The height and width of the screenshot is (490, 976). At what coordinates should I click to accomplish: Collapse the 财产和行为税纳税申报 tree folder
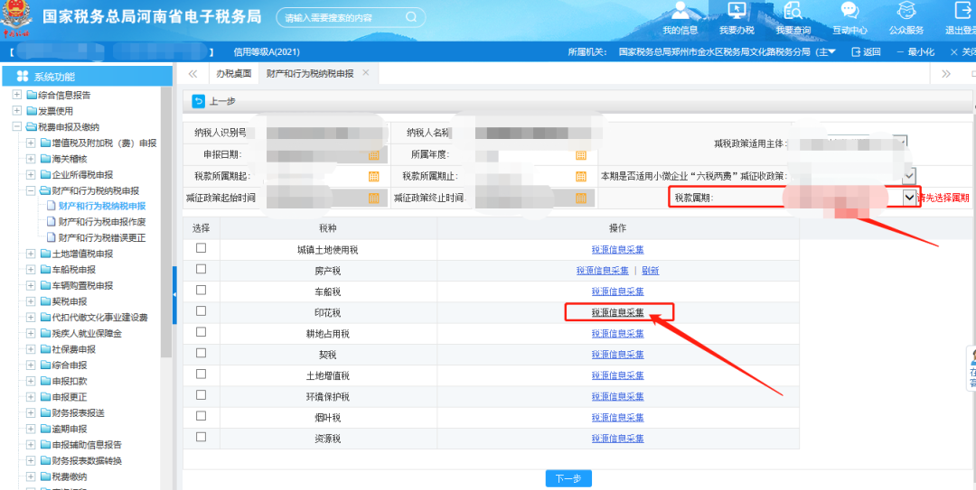(x=31, y=190)
